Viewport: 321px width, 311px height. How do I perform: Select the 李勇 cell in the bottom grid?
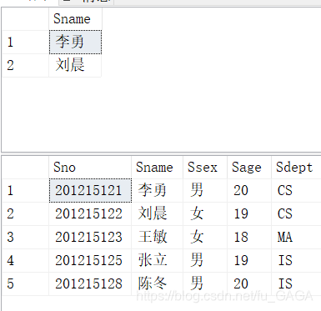point(157,190)
